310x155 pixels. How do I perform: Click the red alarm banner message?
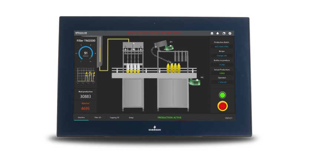coord(154,33)
